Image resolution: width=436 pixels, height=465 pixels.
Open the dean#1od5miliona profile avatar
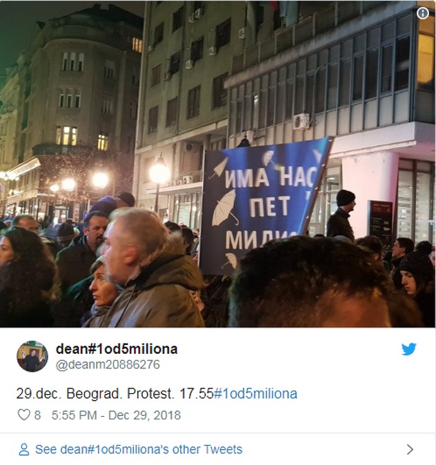(32, 356)
